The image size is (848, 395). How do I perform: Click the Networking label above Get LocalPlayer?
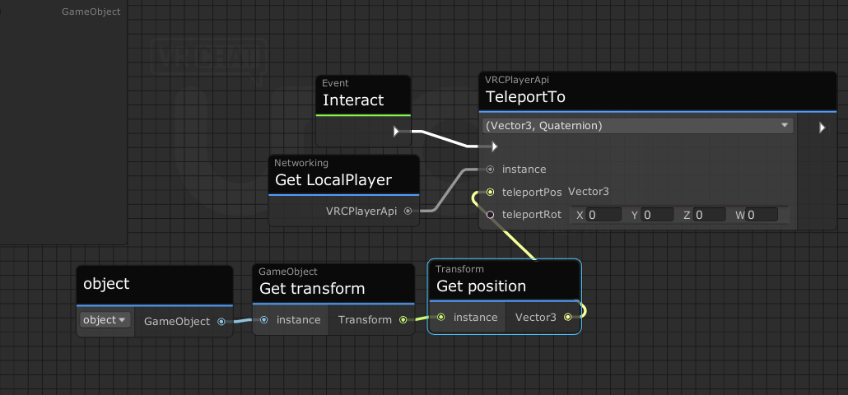point(301,163)
